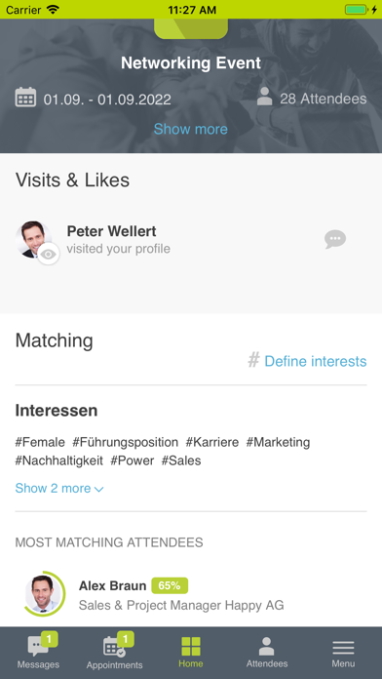This screenshot has height=679, width=382.
Task: Tap the hash icon beside Define interests
Action: [254, 360]
